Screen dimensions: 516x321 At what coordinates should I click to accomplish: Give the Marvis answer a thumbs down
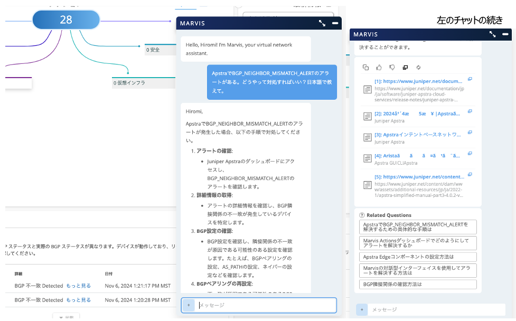[392, 68]
